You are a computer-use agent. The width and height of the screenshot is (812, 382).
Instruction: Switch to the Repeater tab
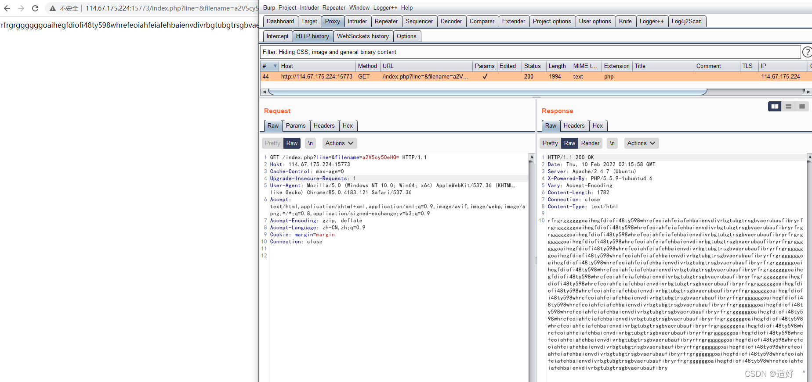pos(386,21)
